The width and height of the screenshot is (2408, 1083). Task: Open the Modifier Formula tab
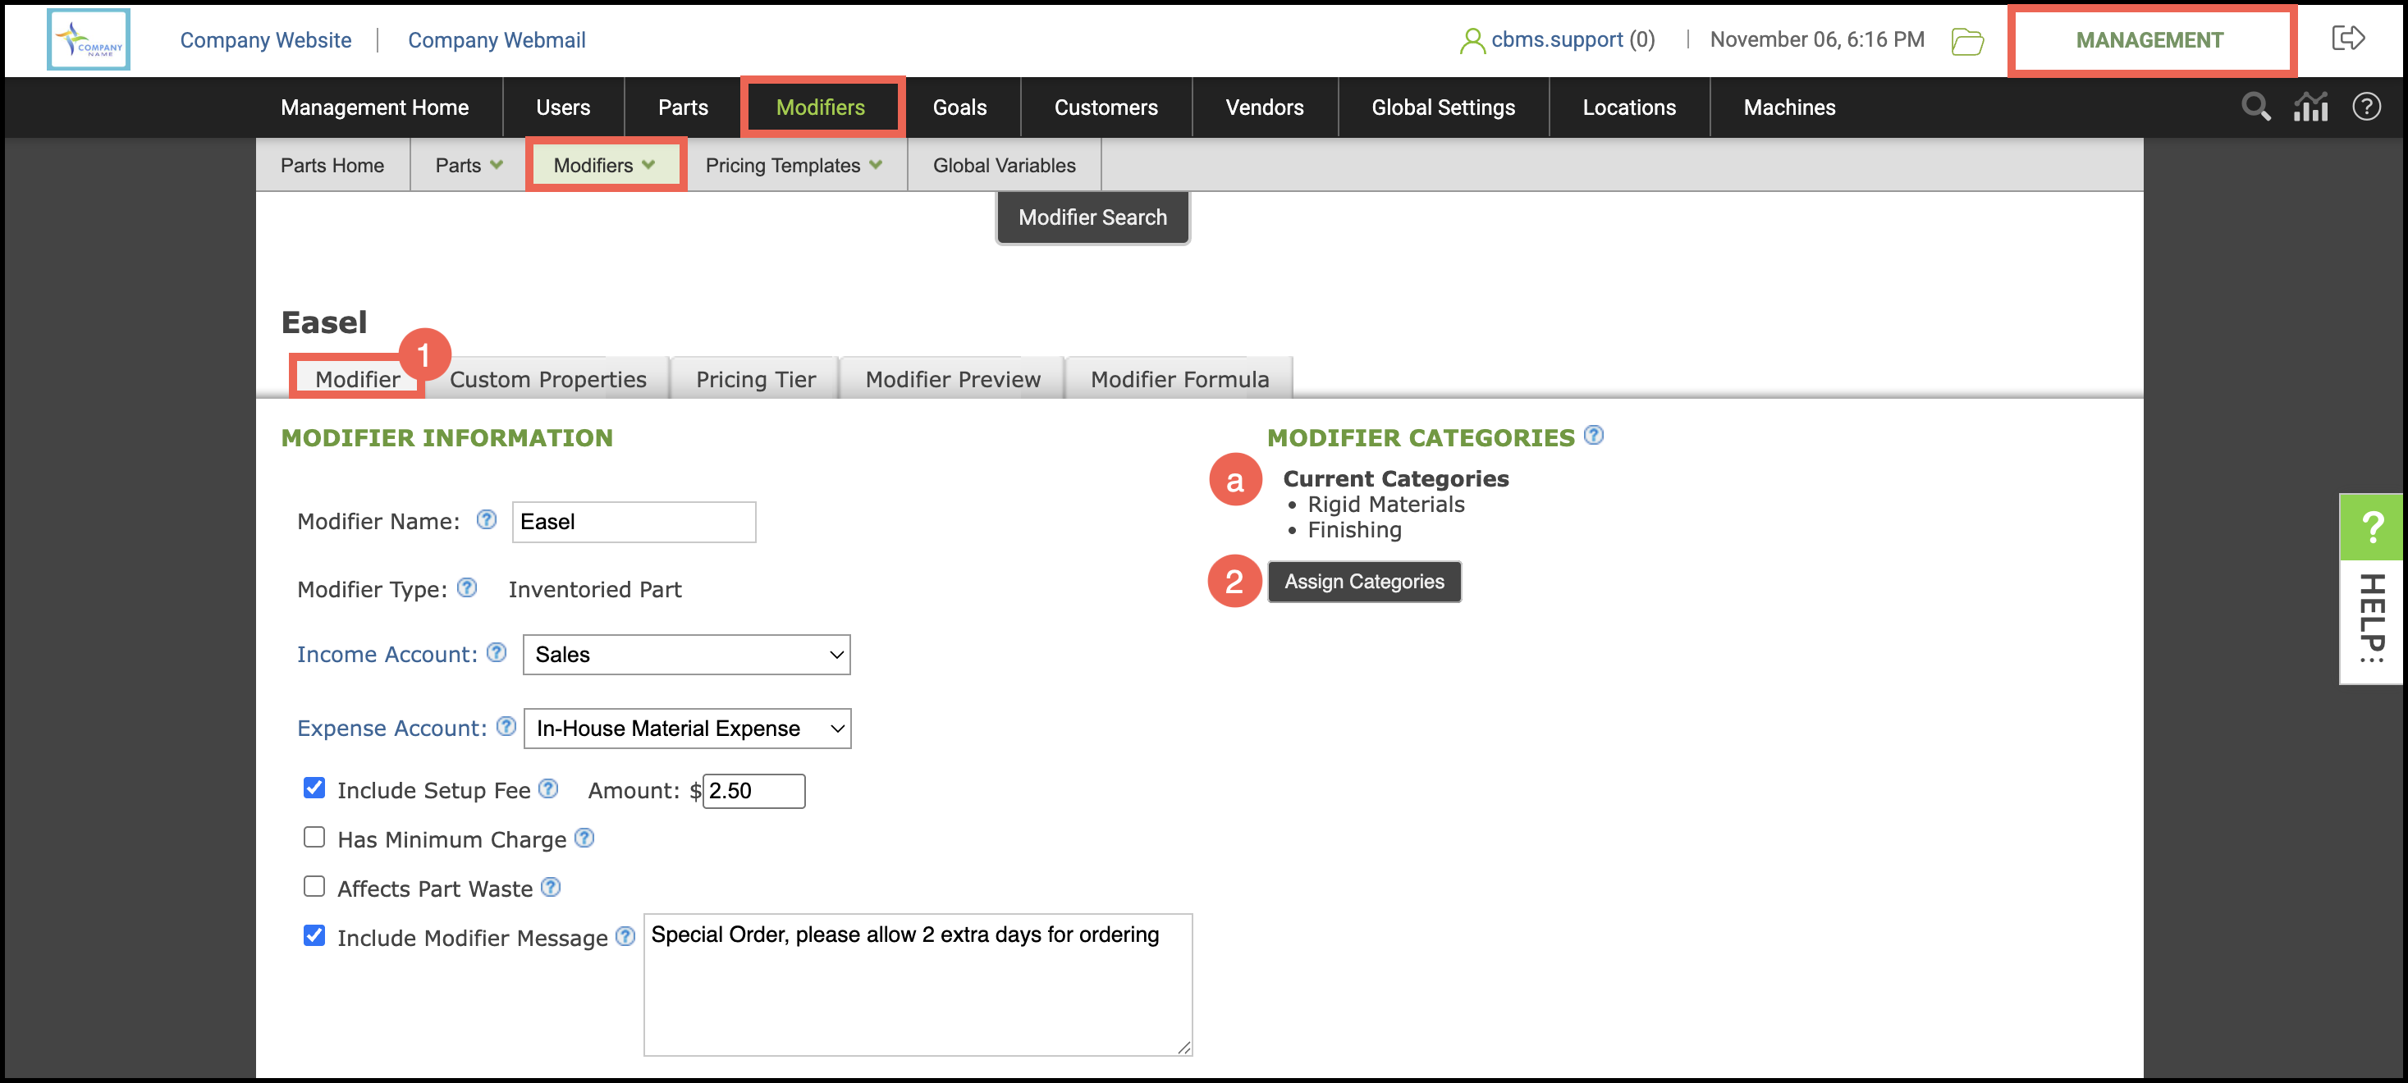(1179, 379)
